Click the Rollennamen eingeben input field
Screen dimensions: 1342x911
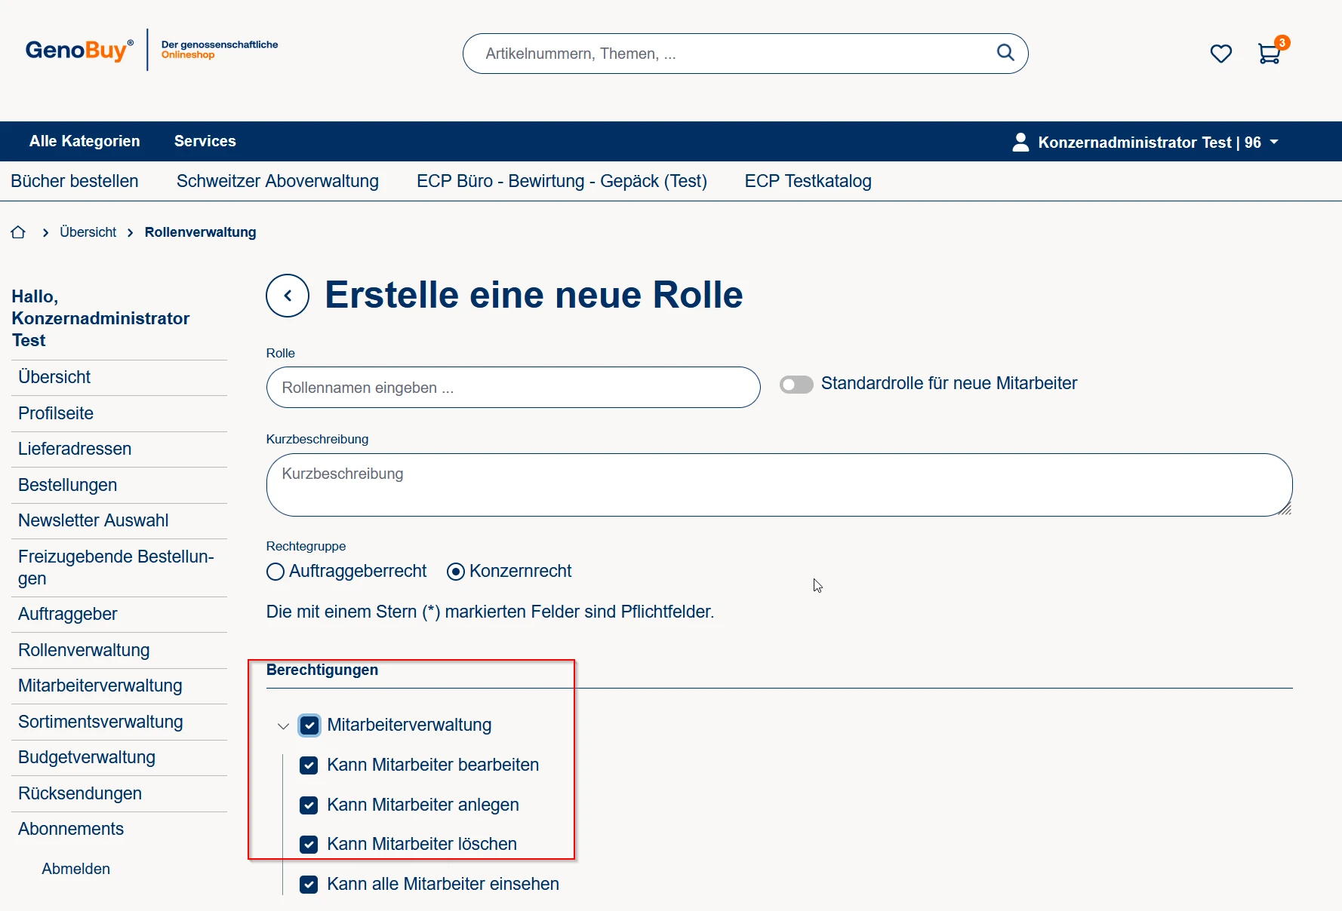512,388
